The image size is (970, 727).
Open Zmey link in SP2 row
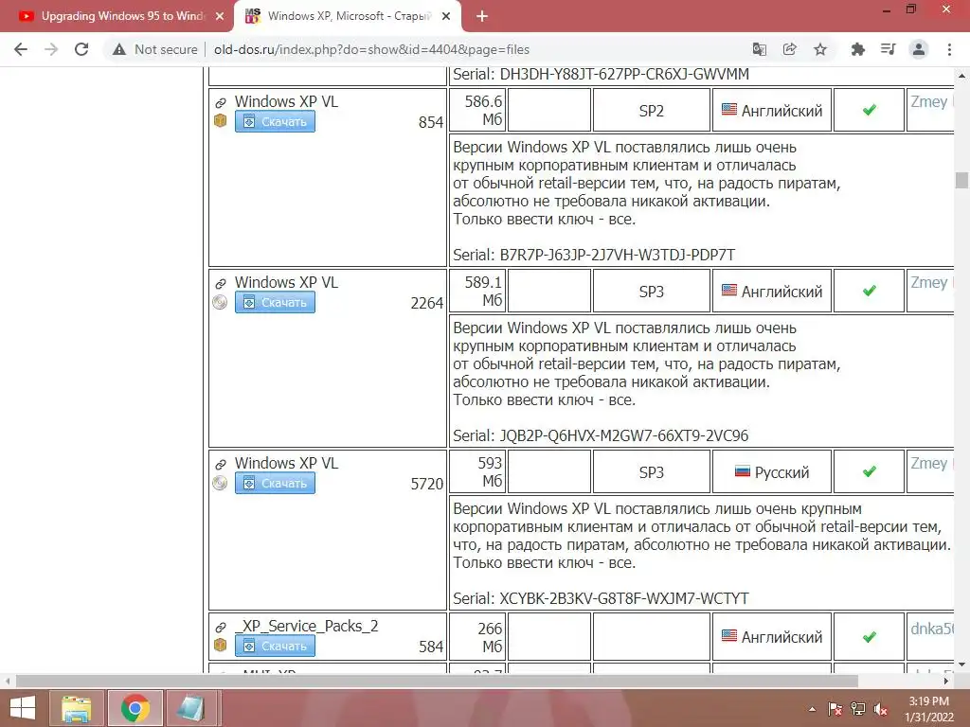[930, 101]
